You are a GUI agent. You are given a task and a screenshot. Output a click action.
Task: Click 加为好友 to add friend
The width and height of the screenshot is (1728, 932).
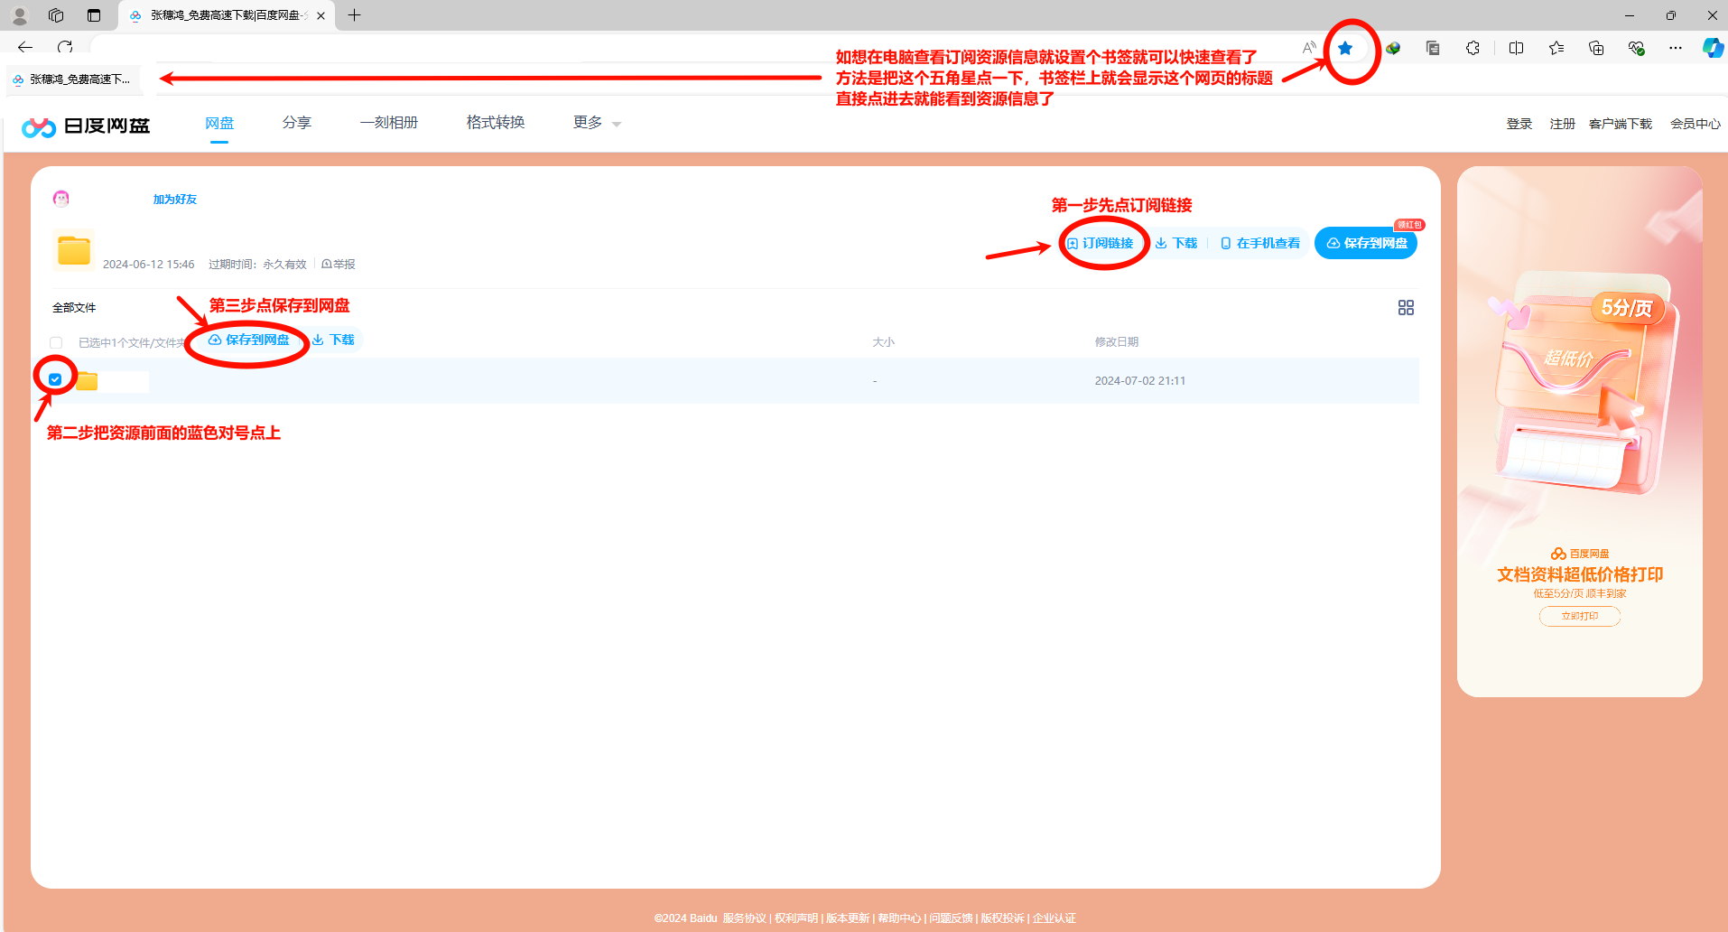(x=175, y=200)
